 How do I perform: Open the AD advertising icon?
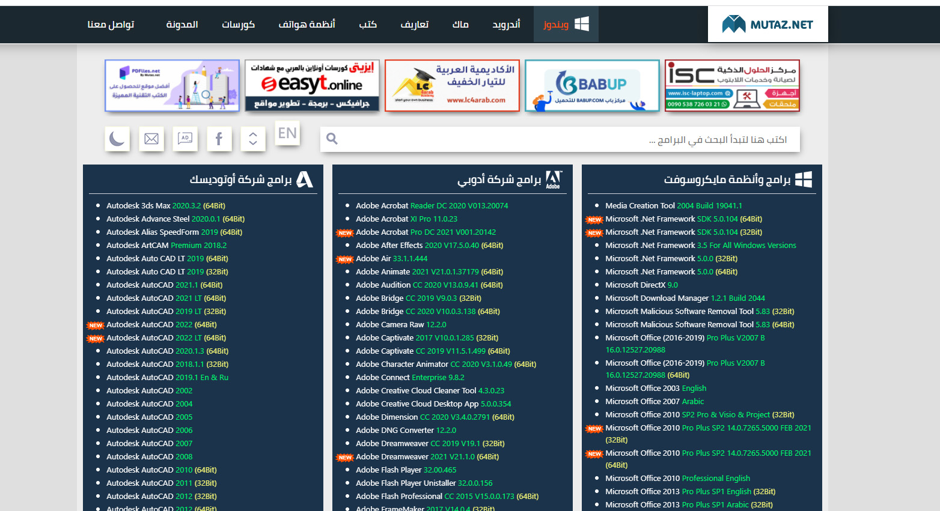pos(185,139)
